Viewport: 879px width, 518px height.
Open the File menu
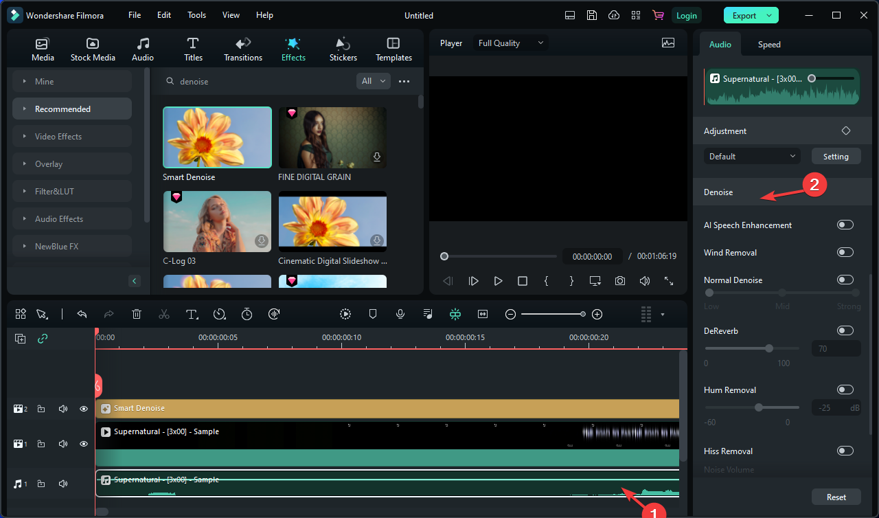tap(135, 15)
